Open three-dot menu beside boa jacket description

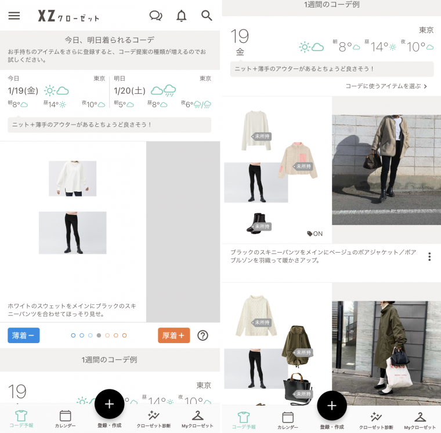429,257
